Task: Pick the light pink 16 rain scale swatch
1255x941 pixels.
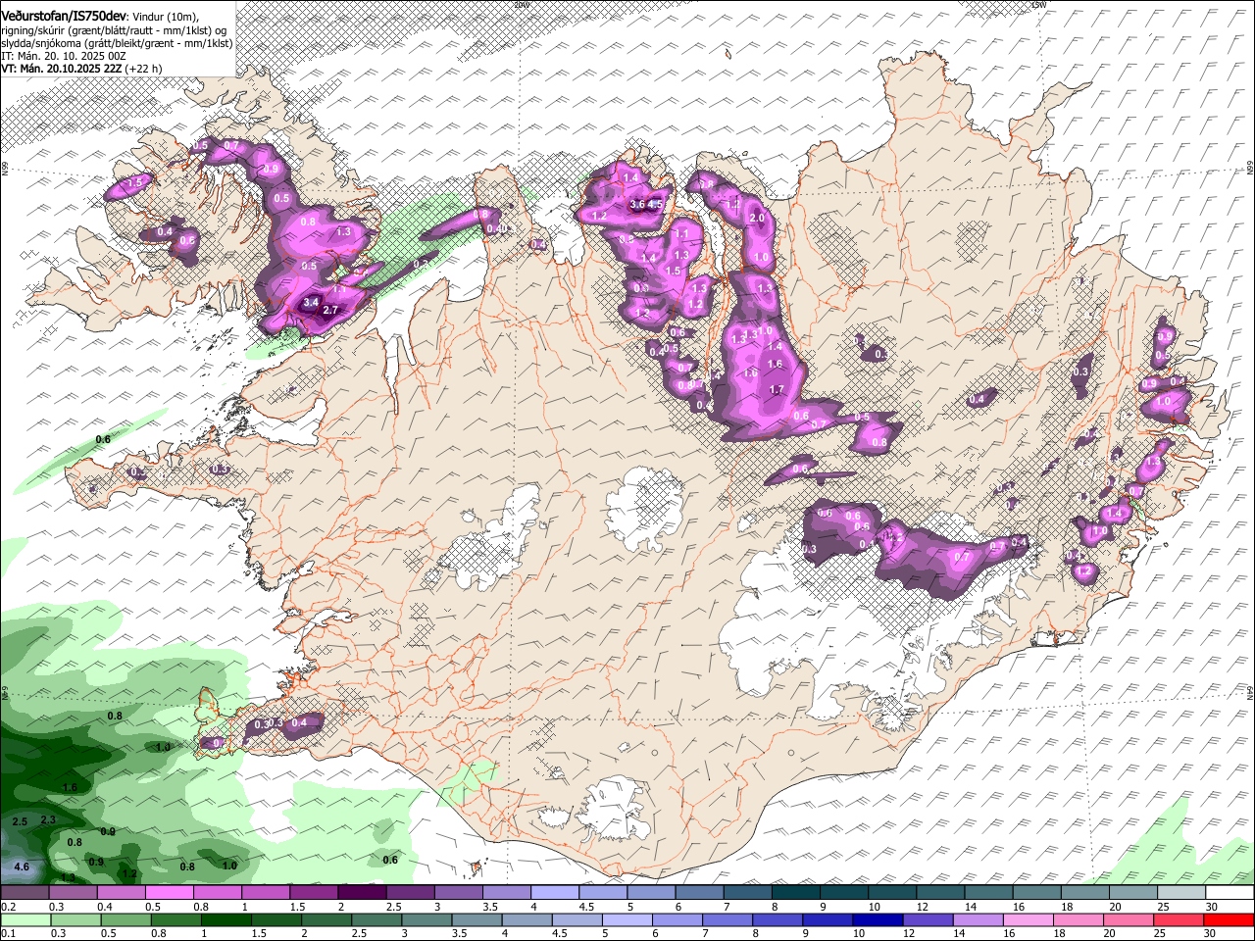Action: point(1028,919)
